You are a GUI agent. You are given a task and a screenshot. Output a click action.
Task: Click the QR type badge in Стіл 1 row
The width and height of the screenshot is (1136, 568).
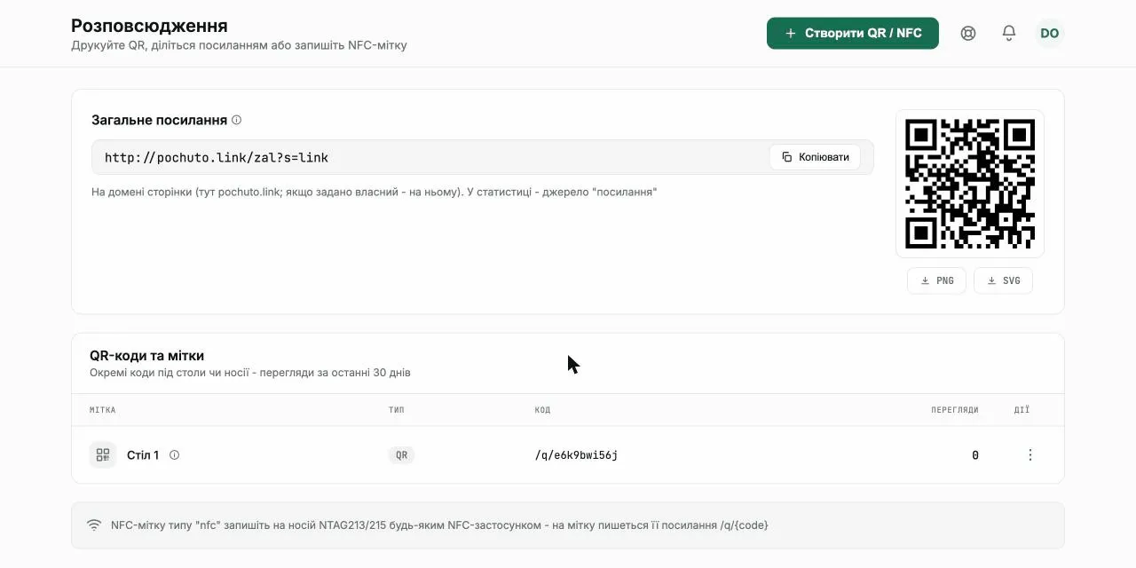[x=402, y=455]
